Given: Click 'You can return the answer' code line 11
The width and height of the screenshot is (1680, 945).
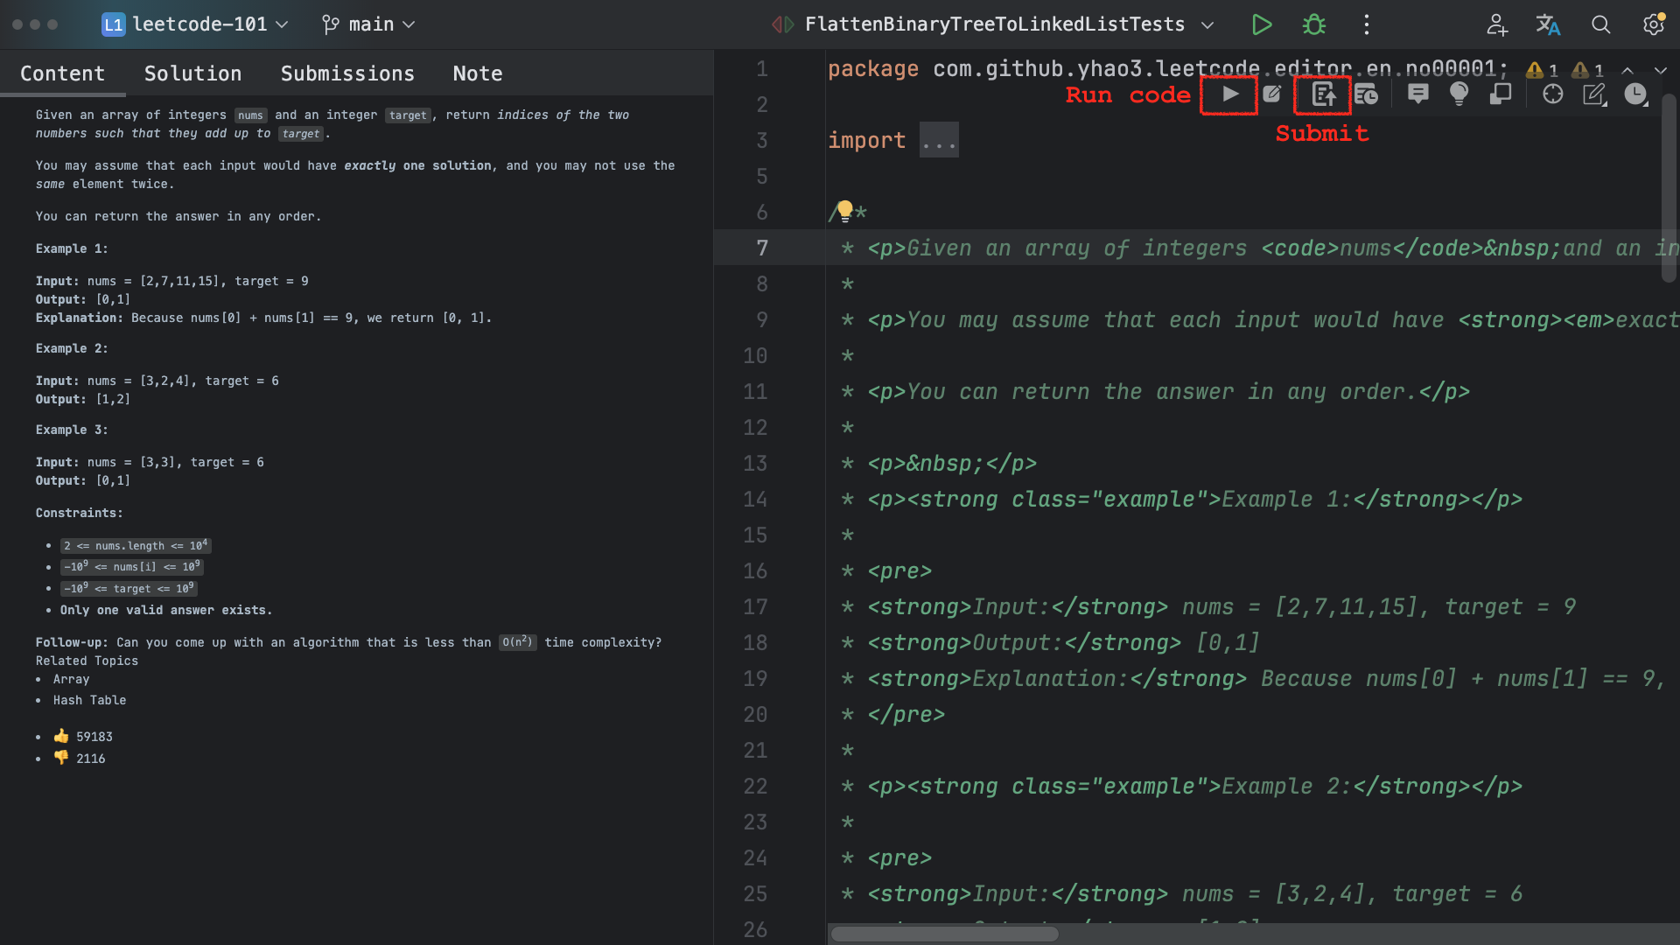Looking at the screenshot, I should tap(1168, 392).
